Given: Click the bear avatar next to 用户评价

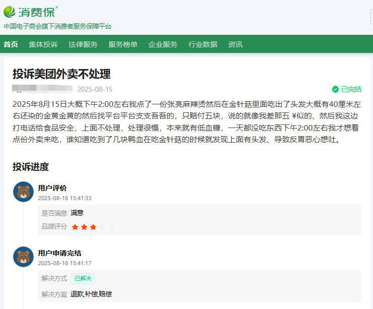Looking at the screenshot, I should tap(23, 192).
